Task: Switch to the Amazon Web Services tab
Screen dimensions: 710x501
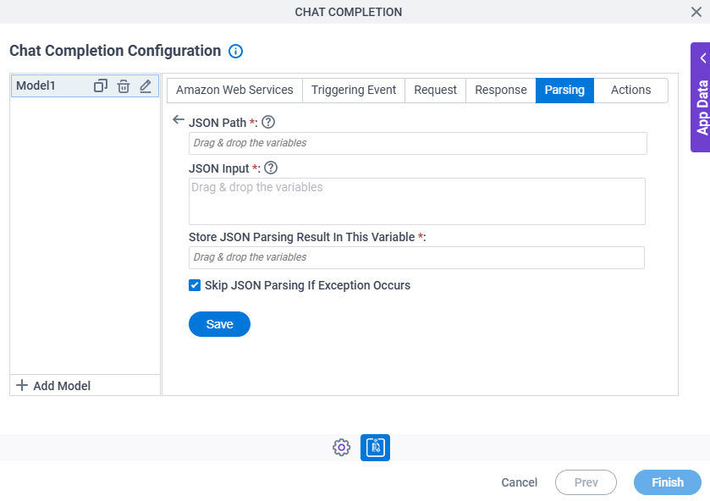Action: [234, 91]
